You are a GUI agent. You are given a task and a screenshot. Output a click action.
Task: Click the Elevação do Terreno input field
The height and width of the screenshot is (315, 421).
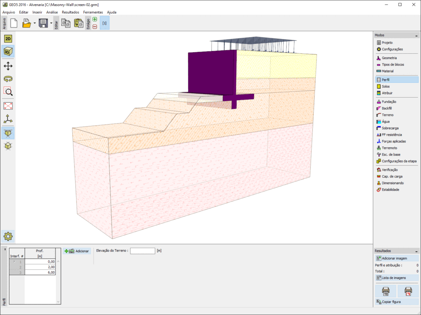pos(143,251)
